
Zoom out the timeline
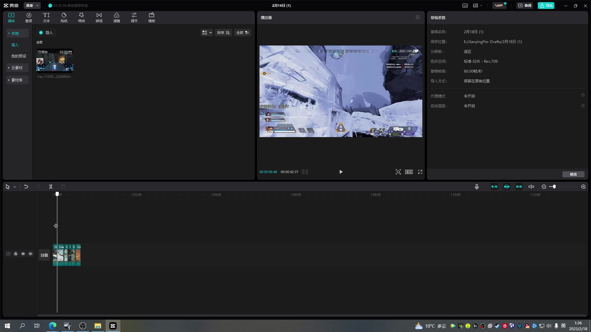[544, 187]
